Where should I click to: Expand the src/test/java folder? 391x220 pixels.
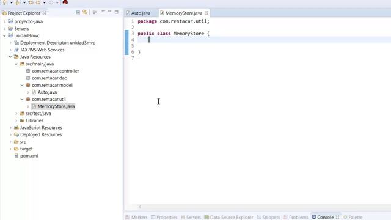(x=16, y=114)
